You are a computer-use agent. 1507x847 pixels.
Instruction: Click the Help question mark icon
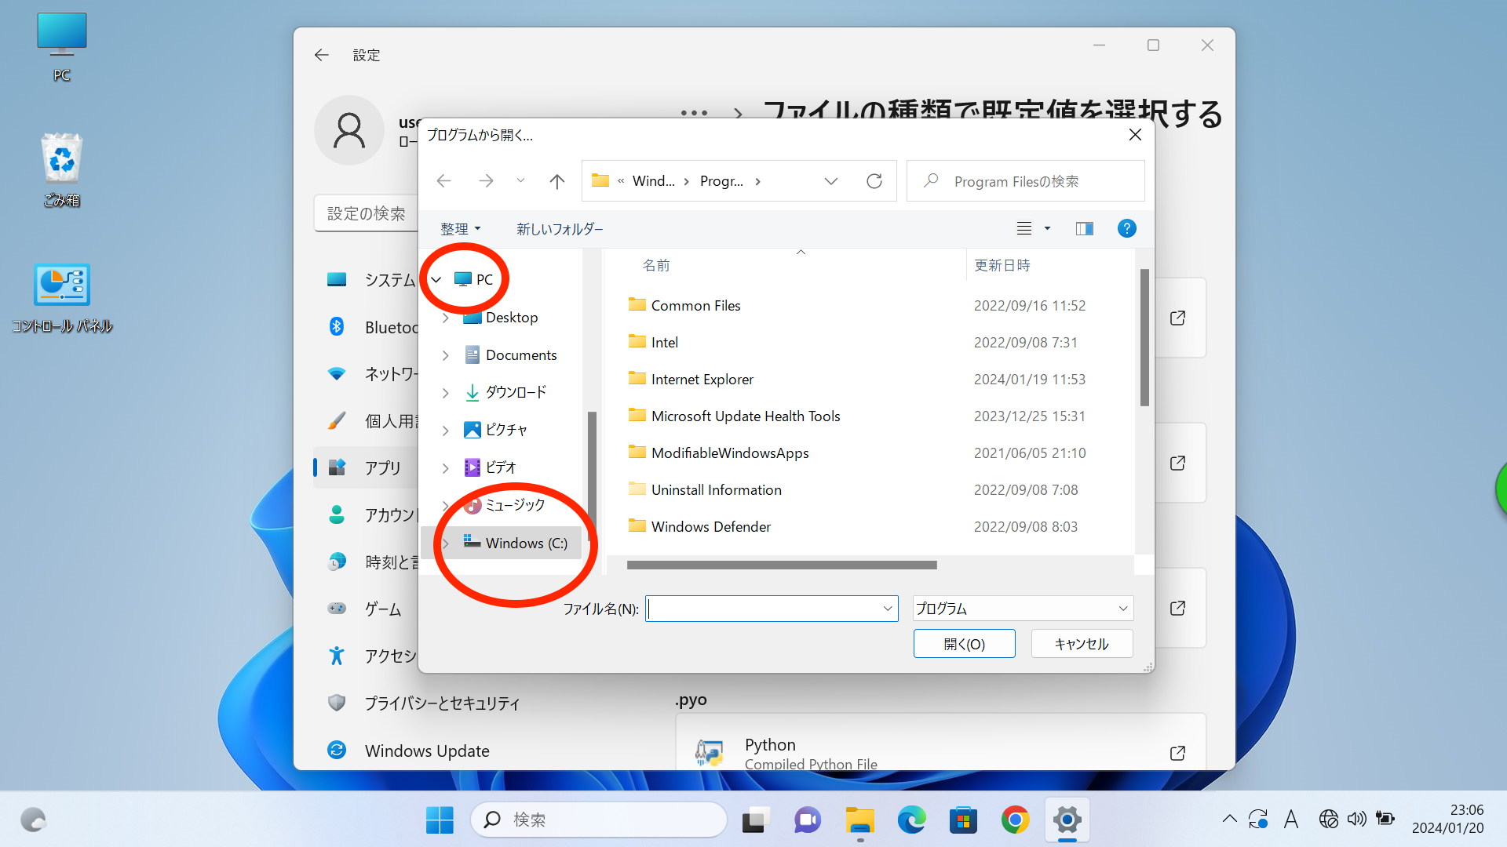[x=1126, y=228]
